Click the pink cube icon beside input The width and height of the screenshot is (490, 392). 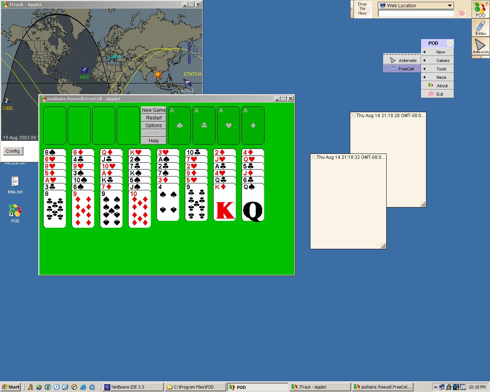point(462,13)
